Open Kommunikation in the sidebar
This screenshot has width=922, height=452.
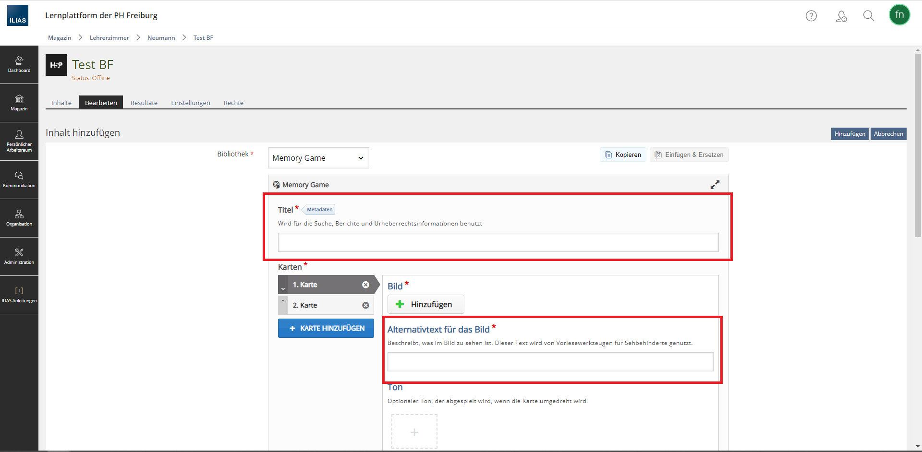point(19,179)
